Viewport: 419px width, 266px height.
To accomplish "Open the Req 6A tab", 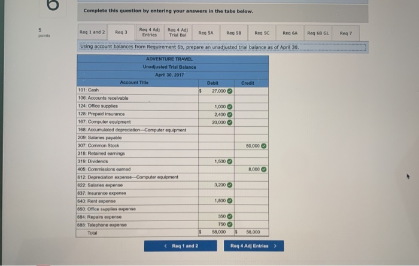I will 290,33.
